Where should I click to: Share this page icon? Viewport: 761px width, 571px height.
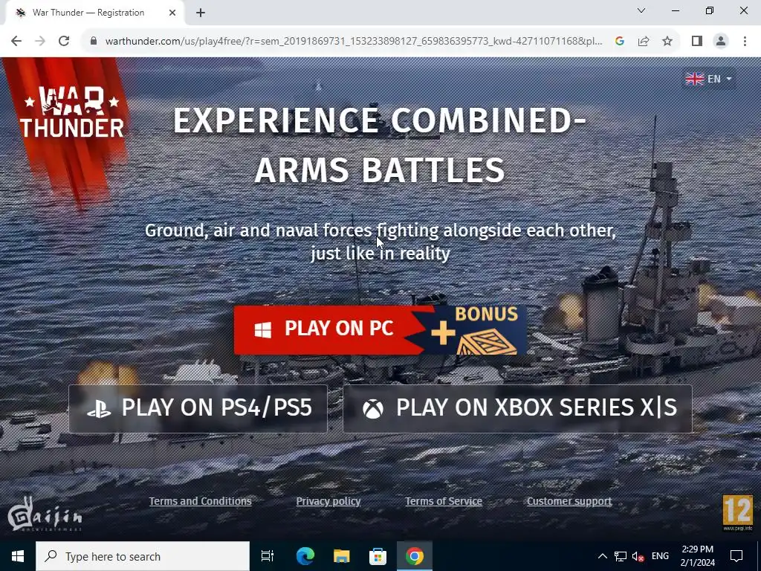click(644, 41)
